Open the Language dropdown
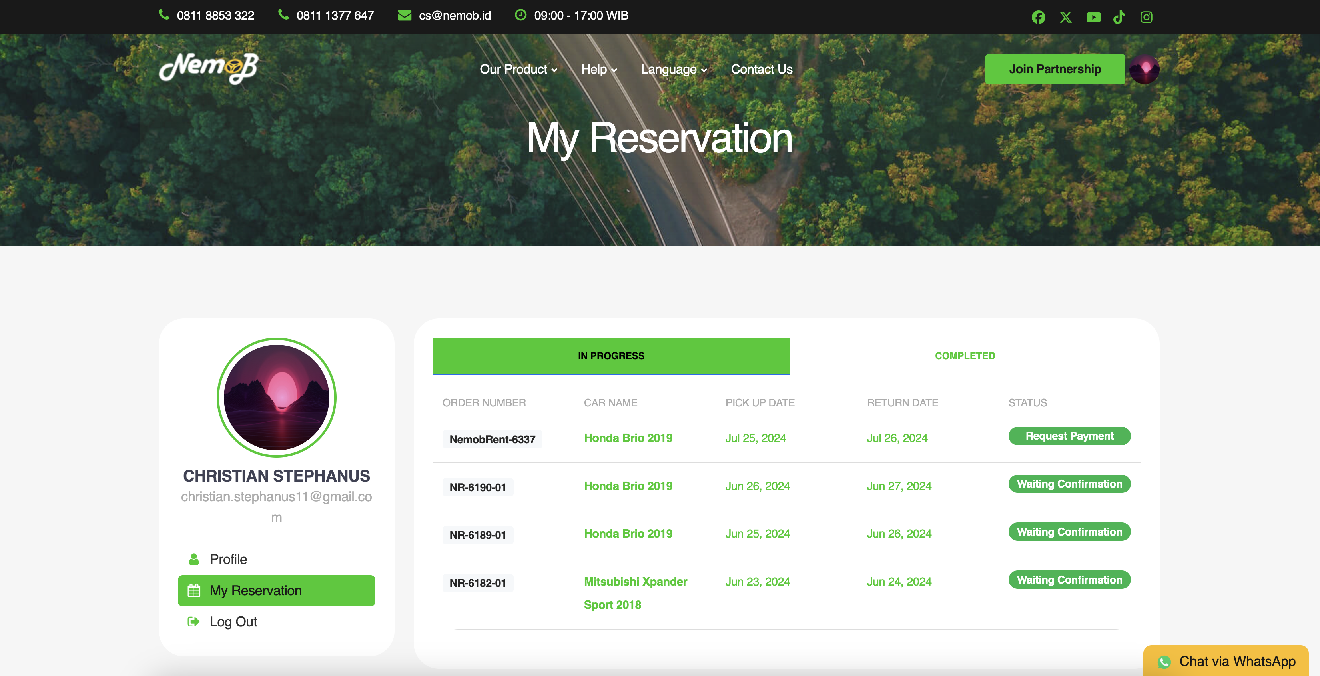 pos(673,69)
